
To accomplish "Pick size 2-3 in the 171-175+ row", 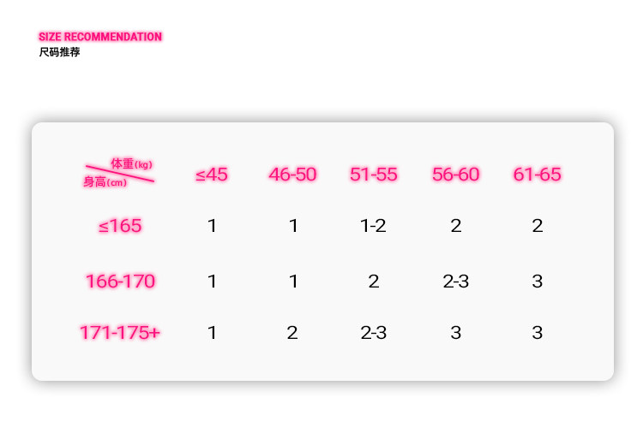I will (x=374, y=332).
